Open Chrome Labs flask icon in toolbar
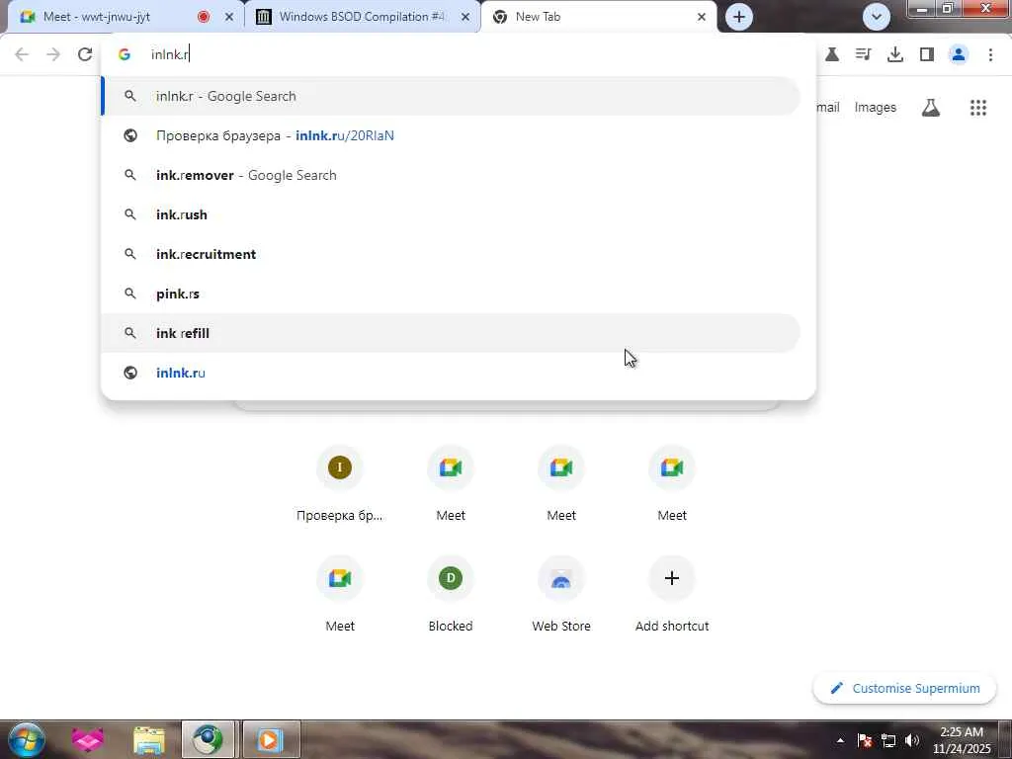The width and height of the screenshot is (1012, 759). (832, 54)
